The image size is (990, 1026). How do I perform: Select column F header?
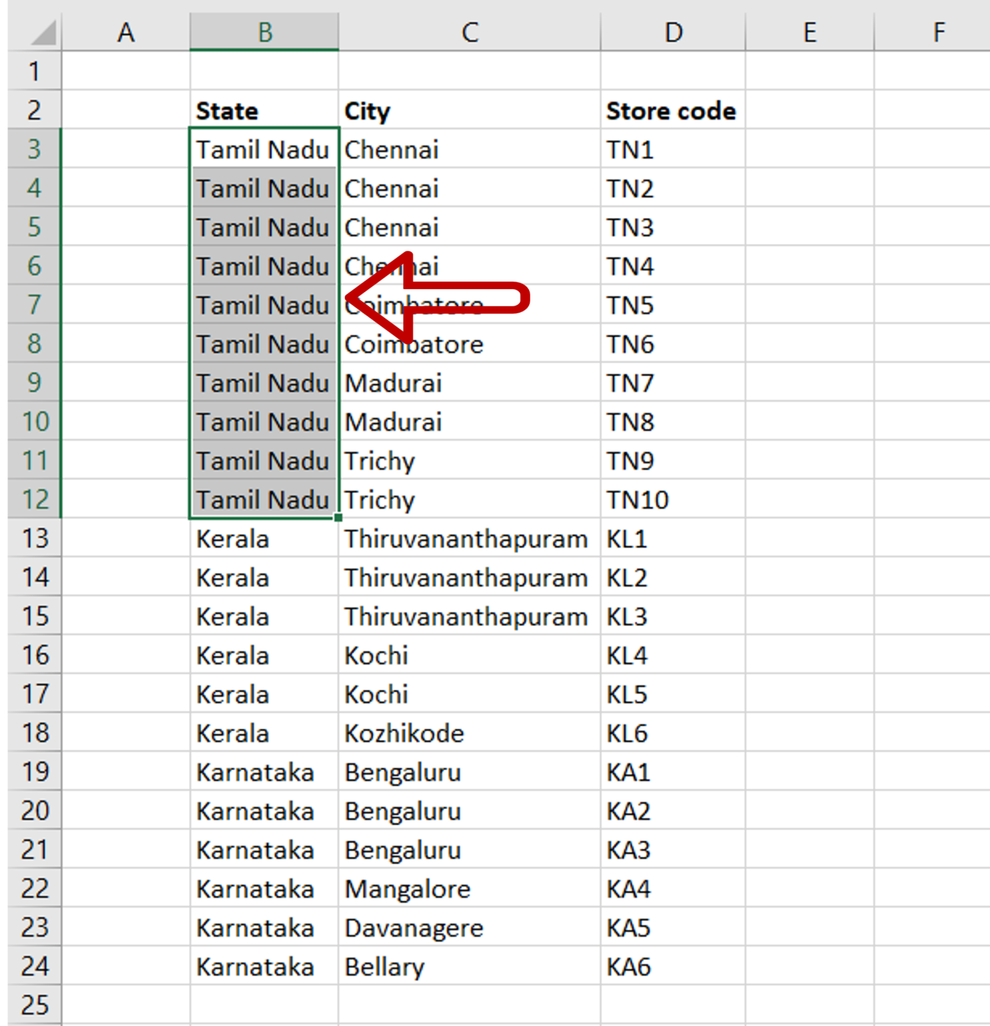933,32
